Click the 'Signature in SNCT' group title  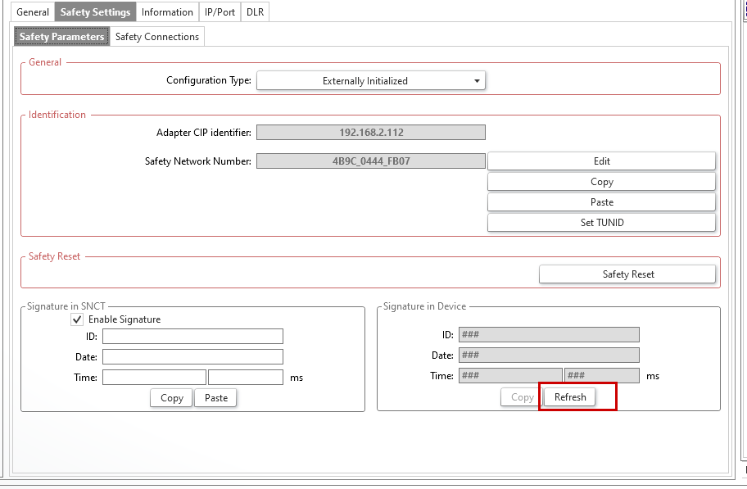tap(66, 306)
